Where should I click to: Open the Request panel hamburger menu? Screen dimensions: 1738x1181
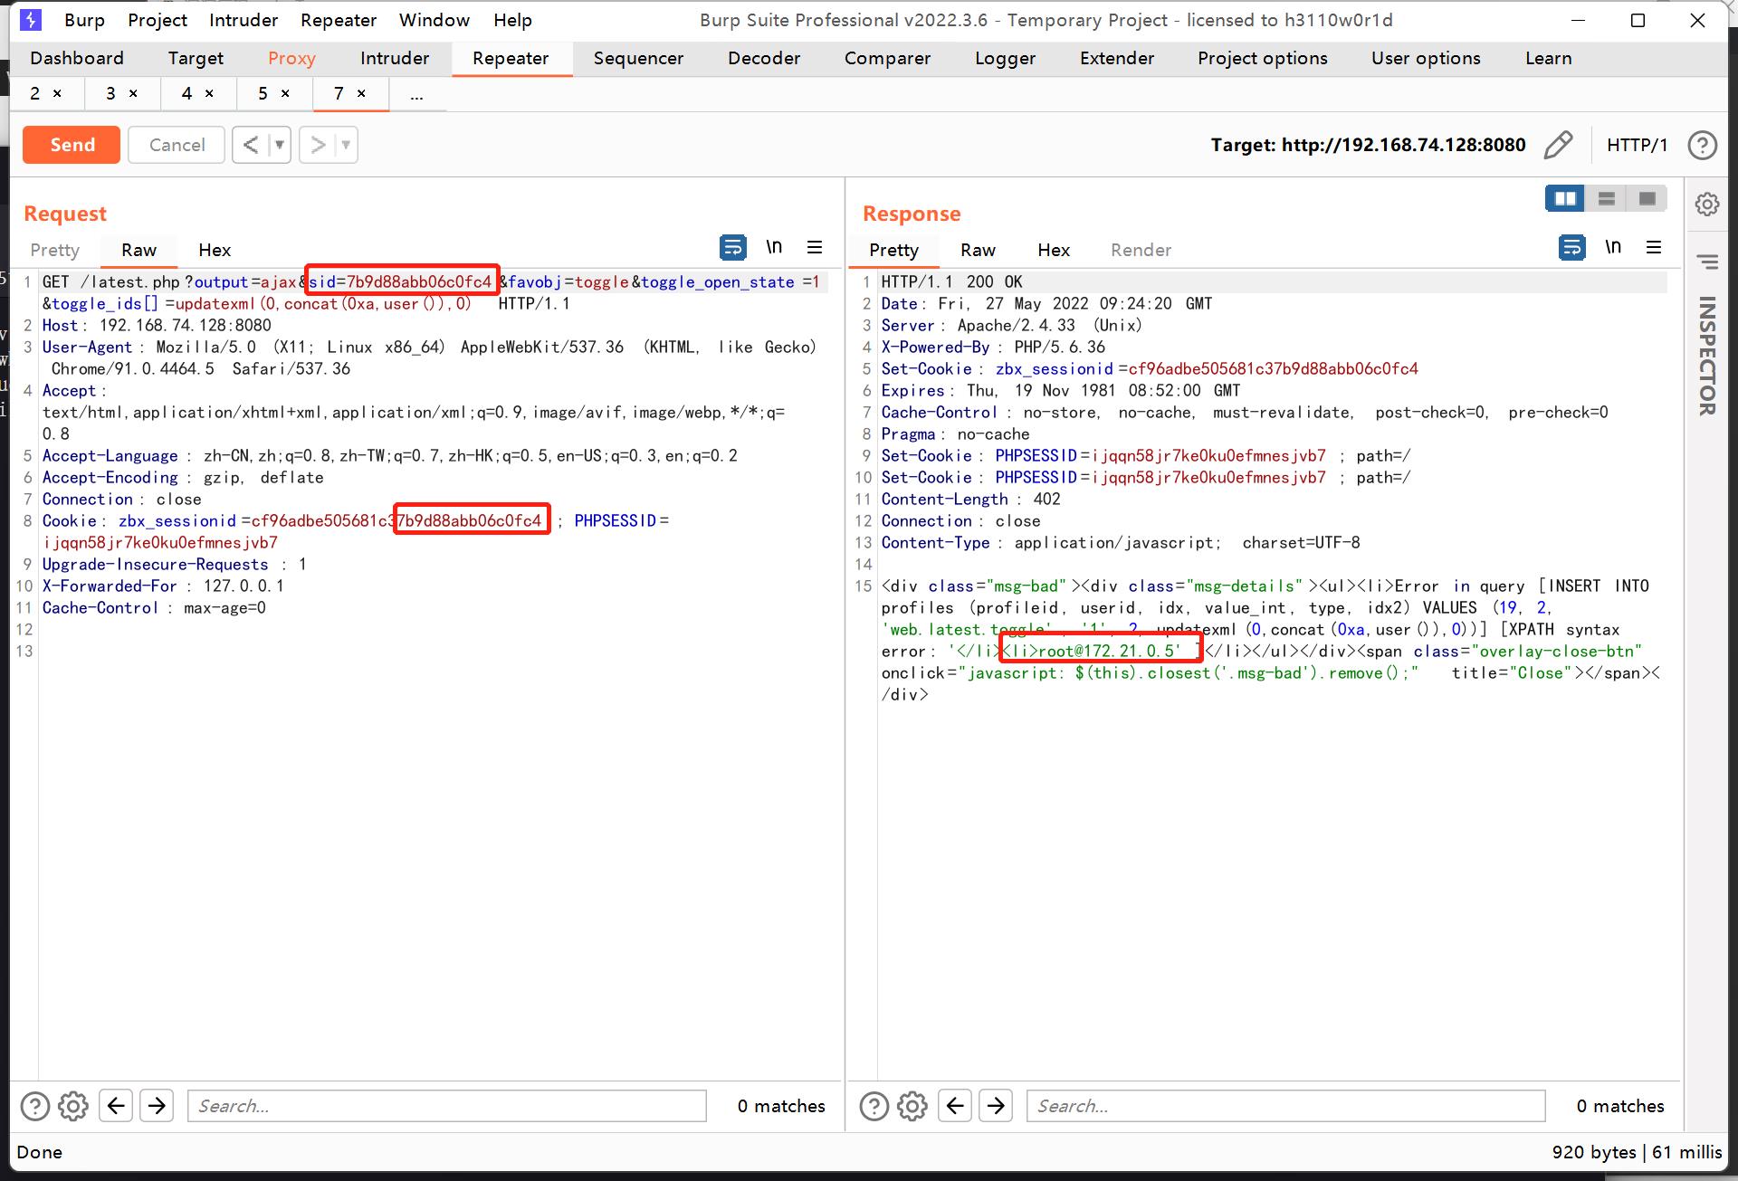pyautogui.click(x=815, y=247)
